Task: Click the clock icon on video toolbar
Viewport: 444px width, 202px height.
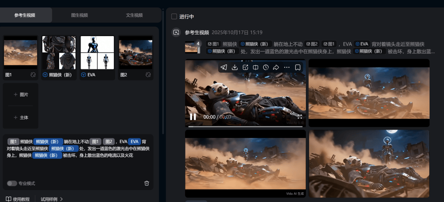Action: point(266,67)
